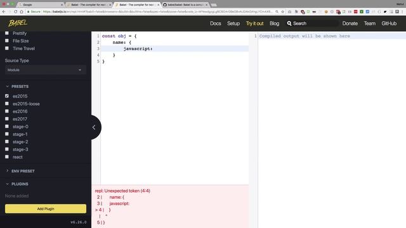
Task: Open the Donate link
Action: pyautogui.click(x=350, y=23)
